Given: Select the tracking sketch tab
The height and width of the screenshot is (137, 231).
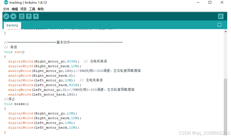Looking at the screenshot, I should pyautogui.click(x=12, y=25).
